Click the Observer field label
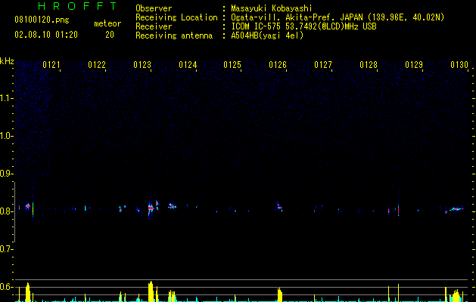 154,8
